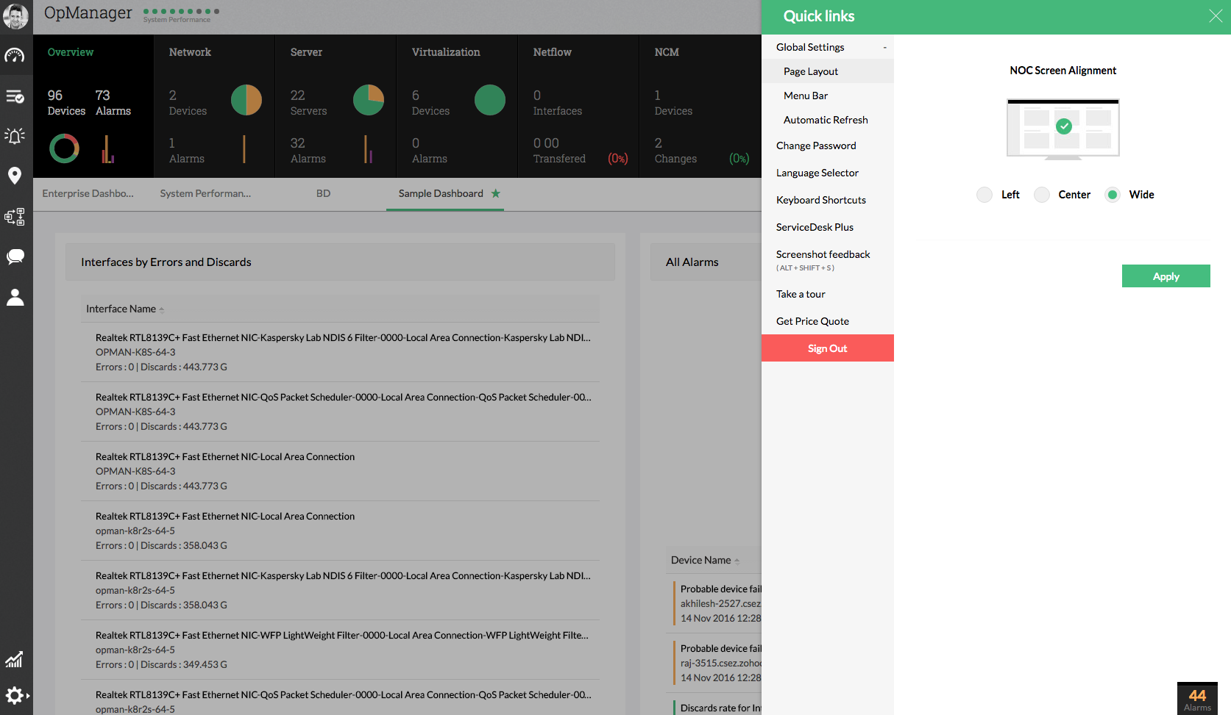Select the Wide alignment radio button

coord(1113,195)
